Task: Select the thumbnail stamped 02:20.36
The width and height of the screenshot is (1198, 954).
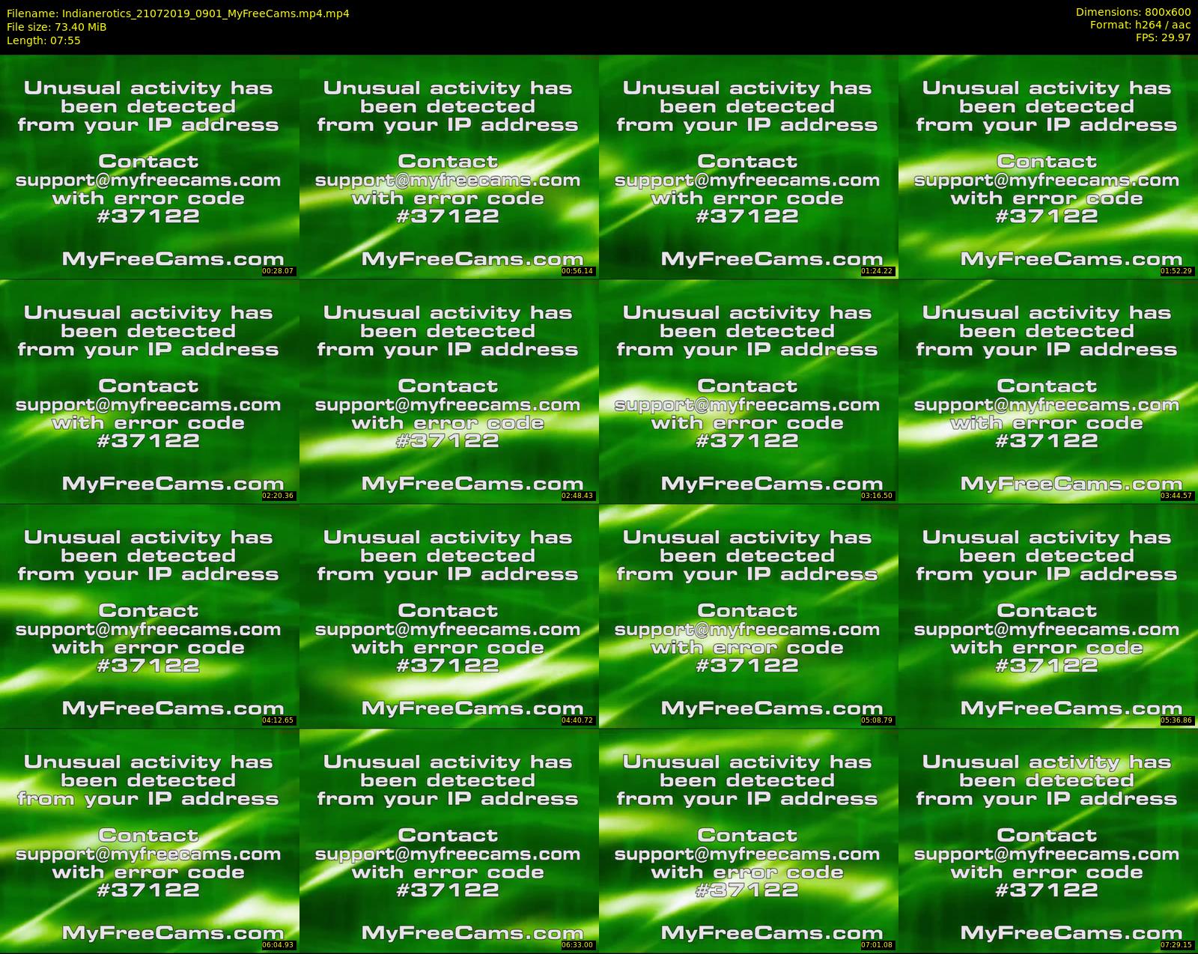Action: pos(150,391)
